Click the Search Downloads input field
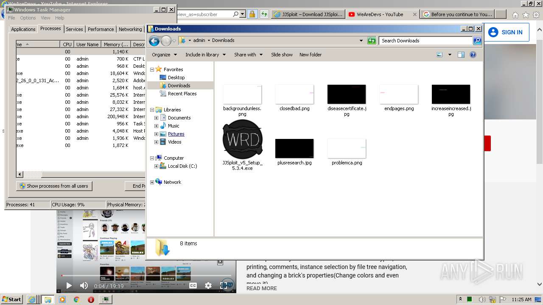This screenshot has width=543, height=305. pos(425,41)
